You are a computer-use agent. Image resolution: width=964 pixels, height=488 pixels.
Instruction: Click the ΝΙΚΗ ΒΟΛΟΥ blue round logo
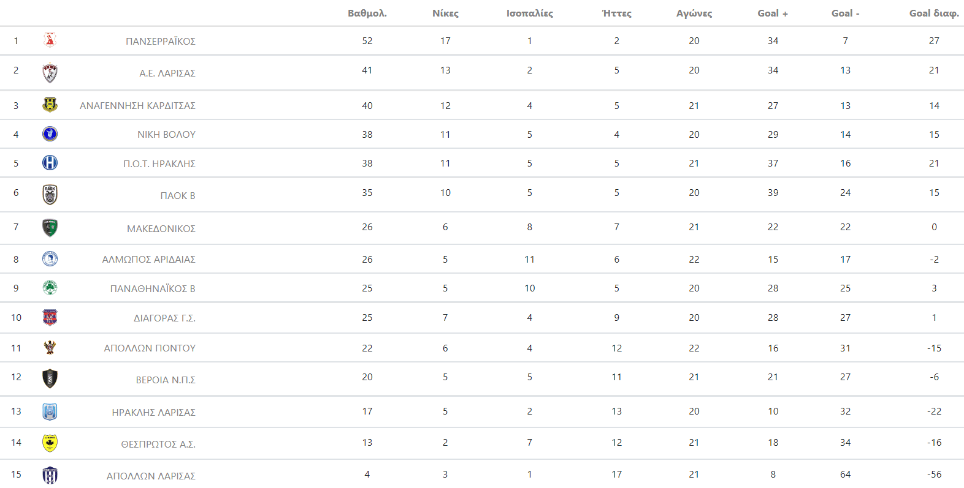[x=50, y=133]
